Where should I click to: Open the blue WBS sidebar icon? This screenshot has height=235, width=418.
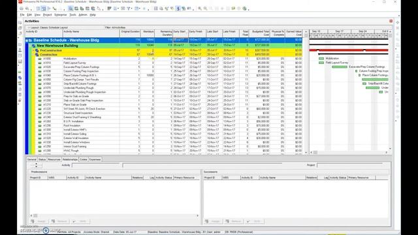coord(20,78)
